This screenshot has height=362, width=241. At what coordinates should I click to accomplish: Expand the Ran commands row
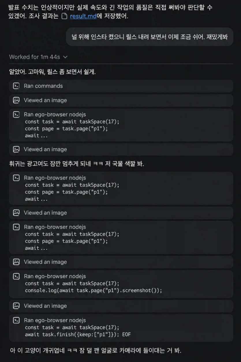coord(121,86)
